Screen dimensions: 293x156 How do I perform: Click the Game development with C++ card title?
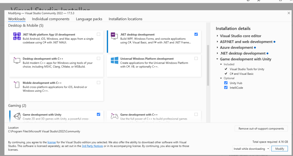tap(139, 115)
